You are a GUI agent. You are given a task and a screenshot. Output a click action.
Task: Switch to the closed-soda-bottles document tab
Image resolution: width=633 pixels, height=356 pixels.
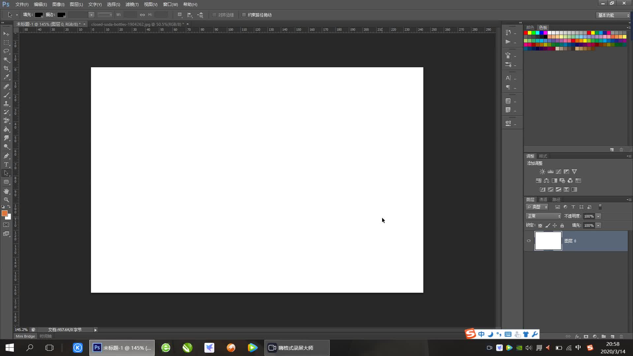pos(137,24)
